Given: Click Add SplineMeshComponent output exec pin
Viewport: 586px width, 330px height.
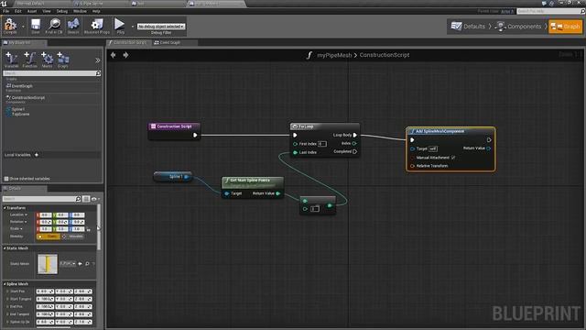Looking at the screenshot, I should pyautogui.click(x=489, y=140).
